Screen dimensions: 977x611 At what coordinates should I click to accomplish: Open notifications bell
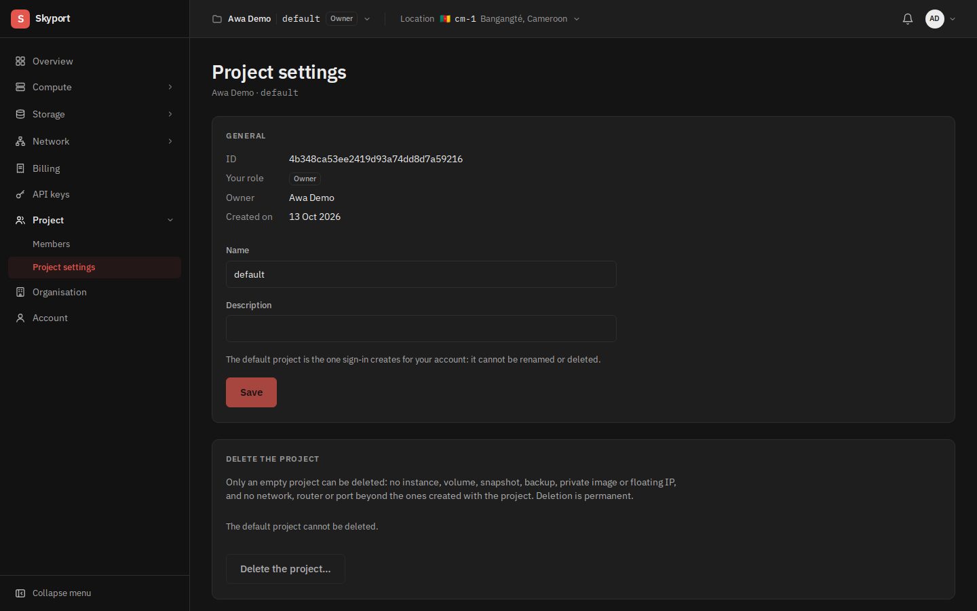908,19
